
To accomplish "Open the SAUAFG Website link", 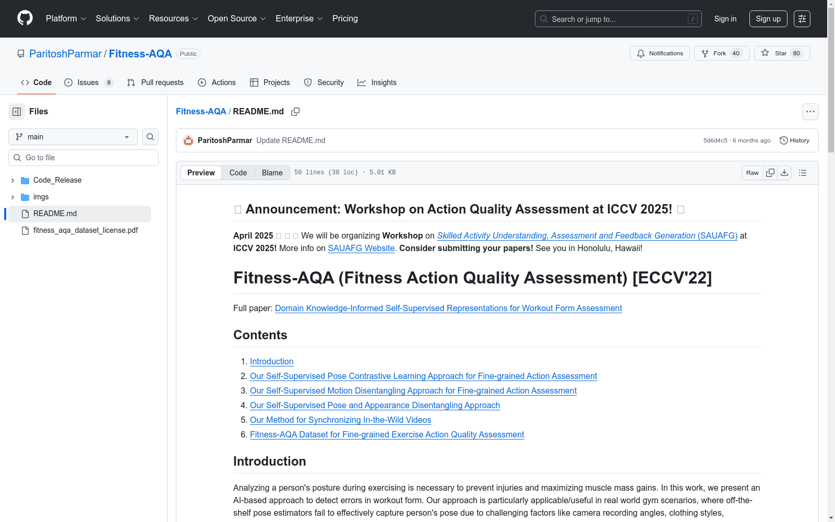I will pyautogui.click(x=361, y=248).
